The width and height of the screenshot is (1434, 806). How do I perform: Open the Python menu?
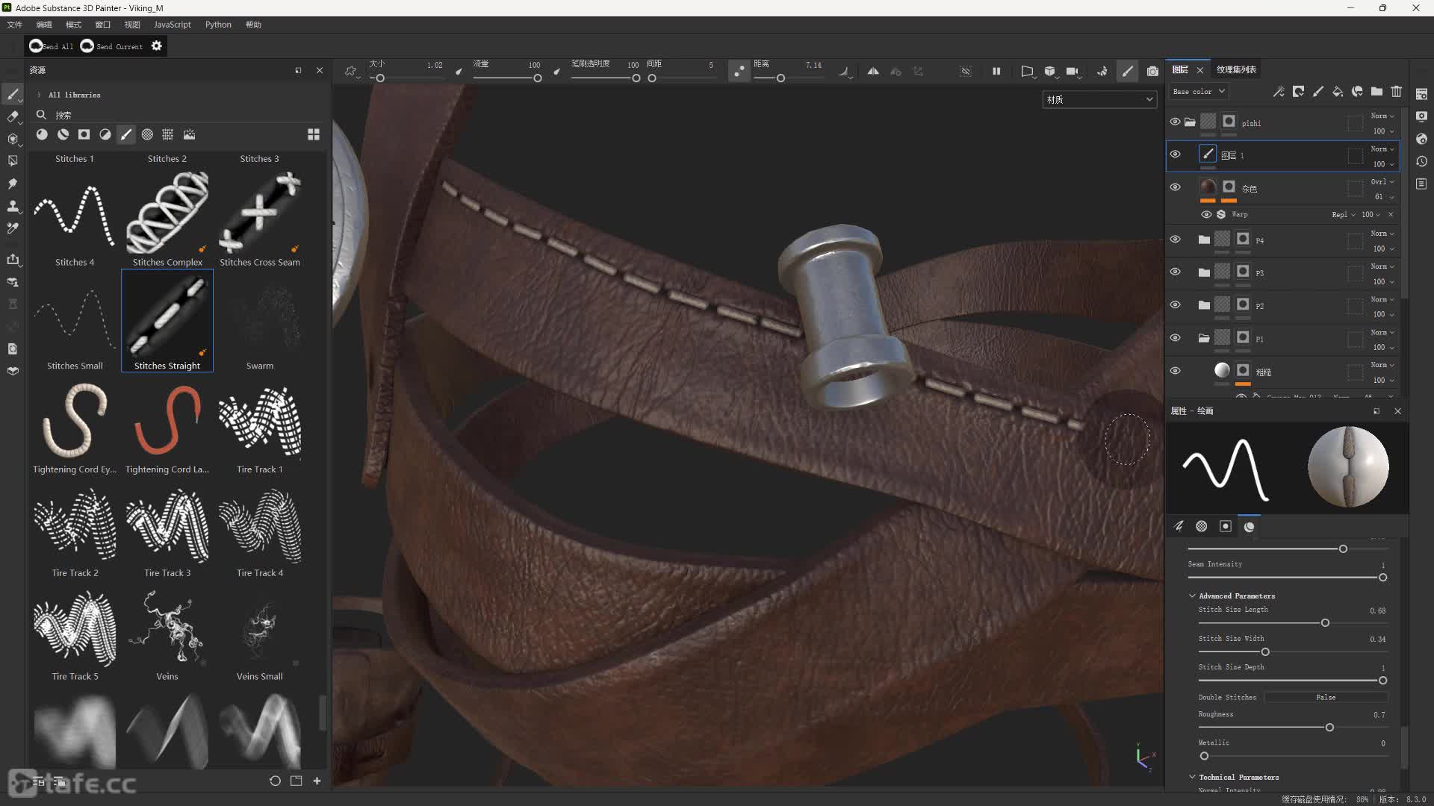coord(218,25)
